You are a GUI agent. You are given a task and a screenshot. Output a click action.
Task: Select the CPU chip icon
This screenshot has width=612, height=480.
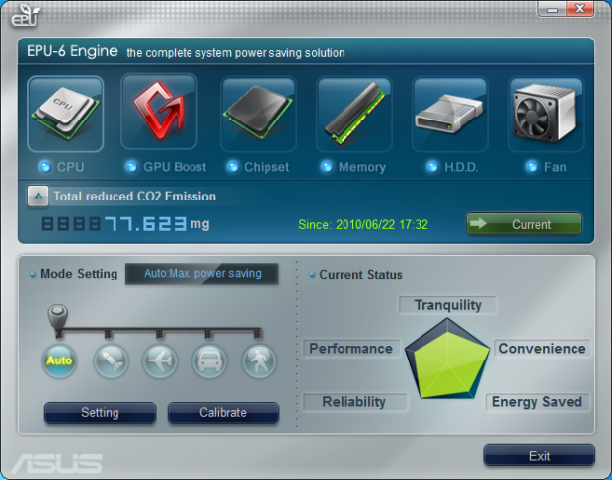pos(65,114)
